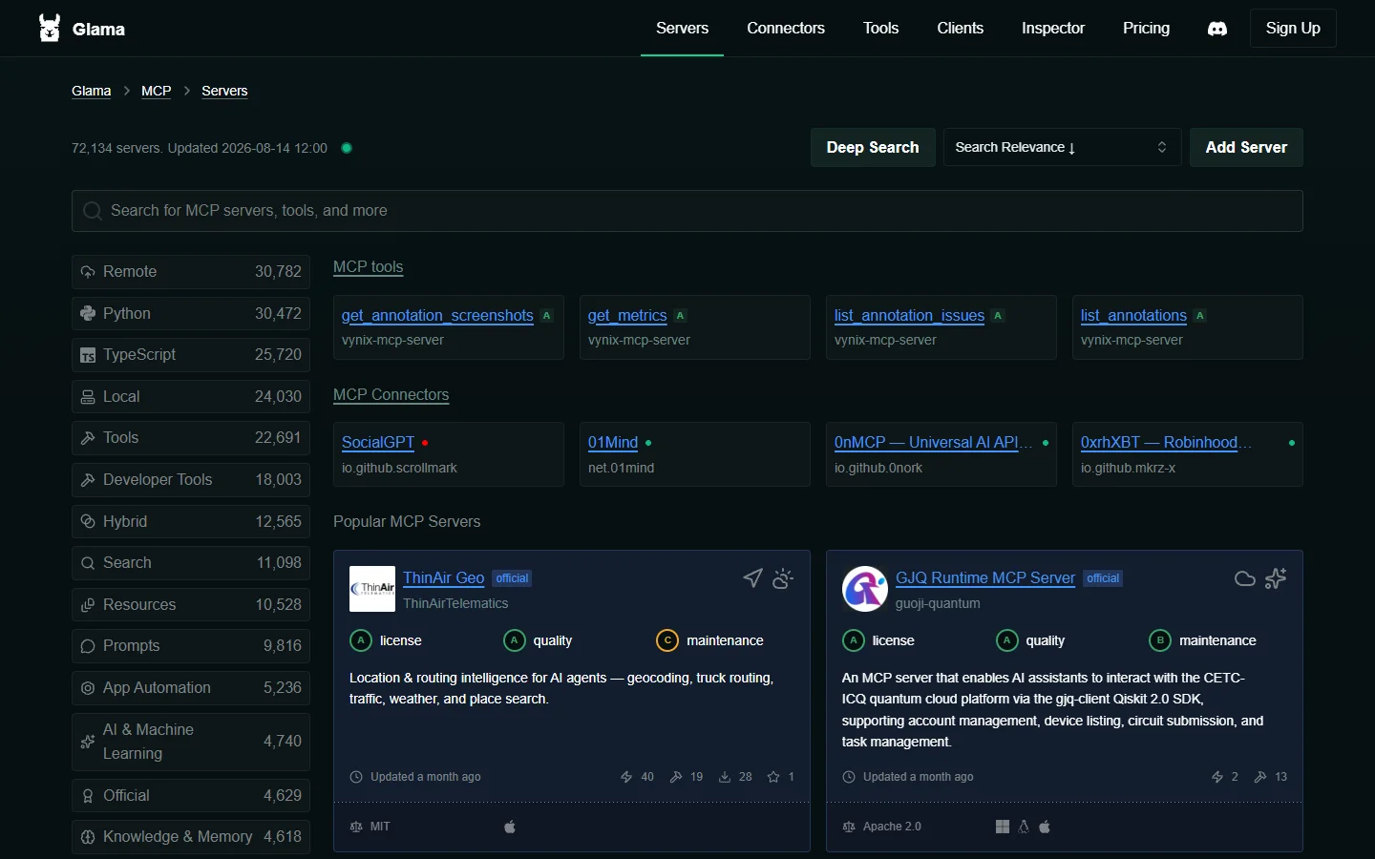This screenshot has width=1375, height=859.
Task: Click the Windows icon on GJQ Runtime card
Action: (1003, 827)
